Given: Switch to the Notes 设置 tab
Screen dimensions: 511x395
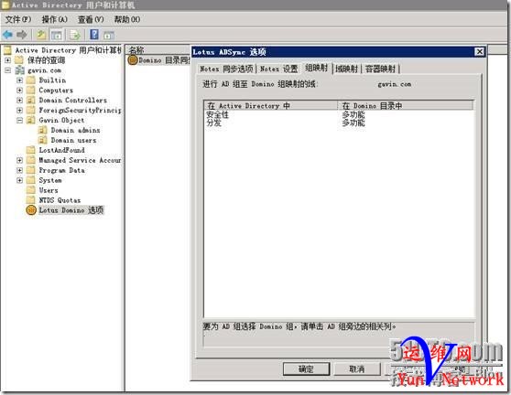Looking at the screenshot, I should click(x=279, y=69).
